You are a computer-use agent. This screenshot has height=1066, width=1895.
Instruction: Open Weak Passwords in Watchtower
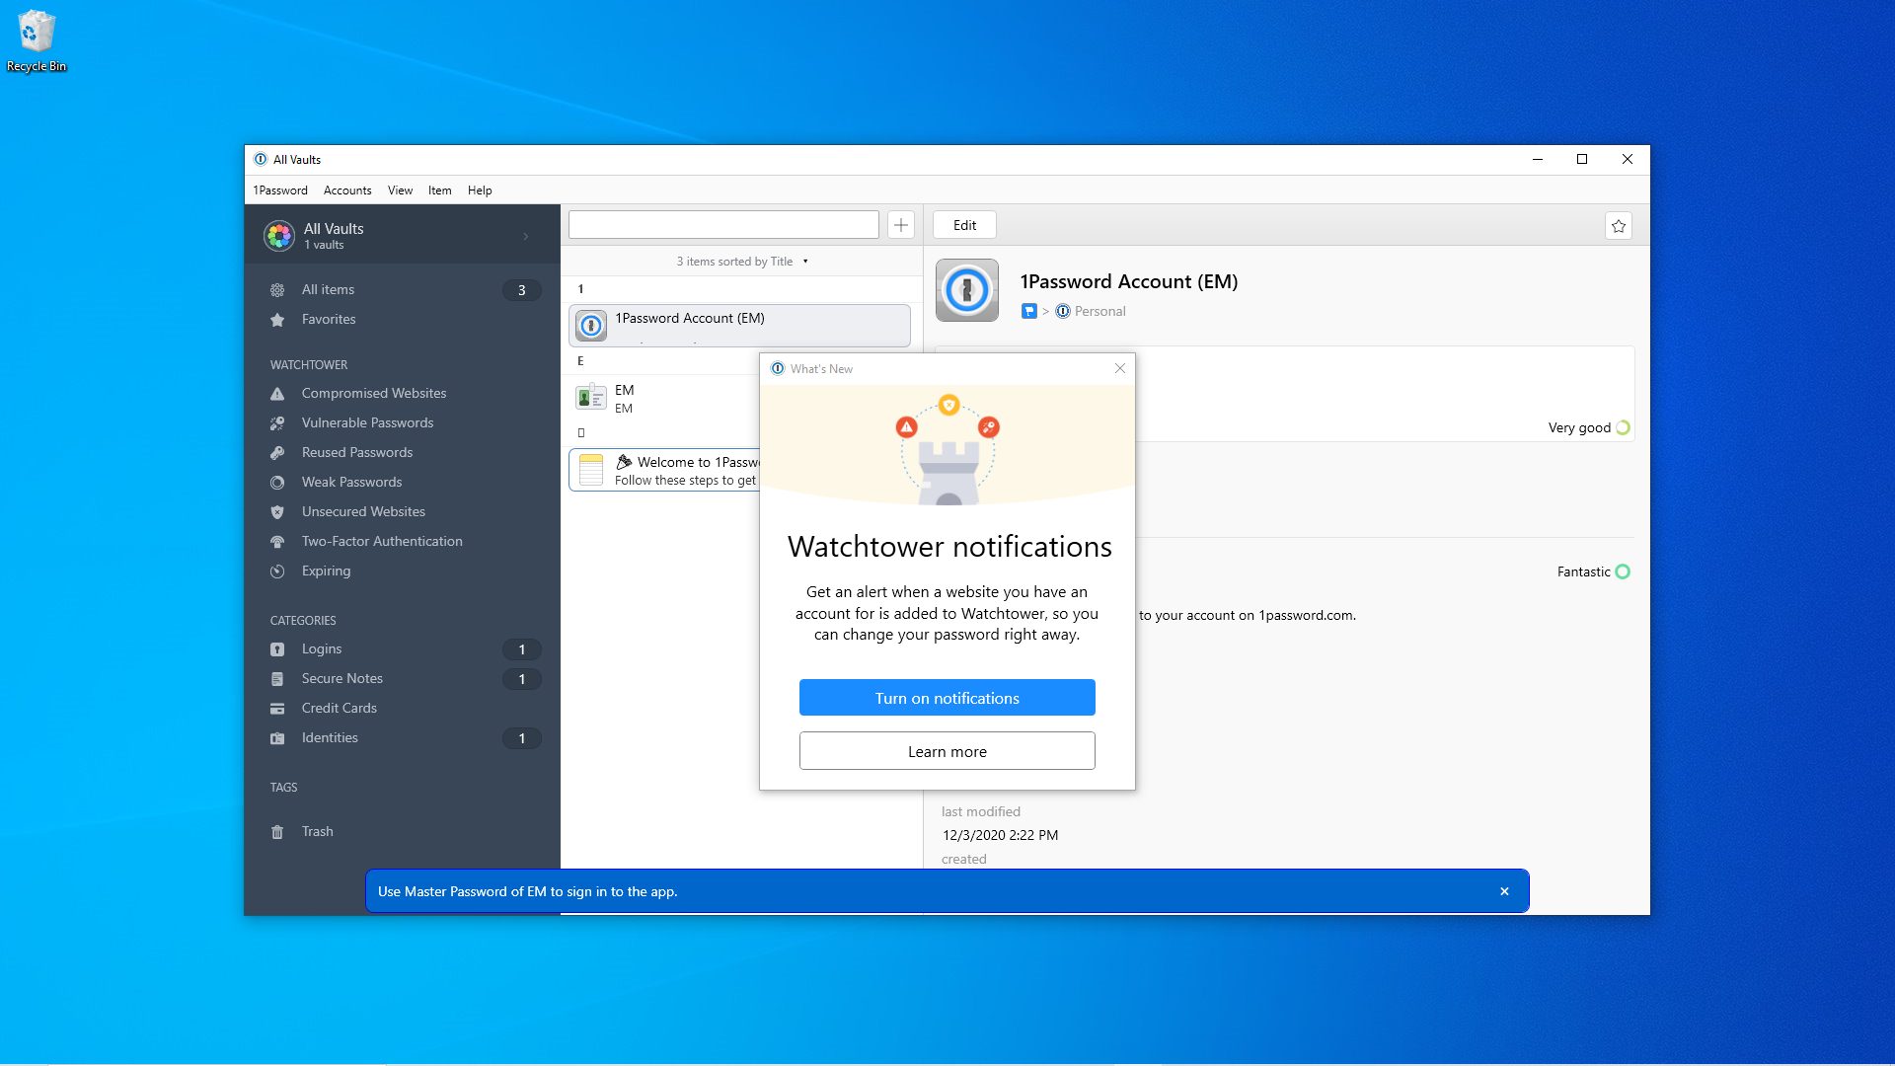pyautogui.click(x=351, y=483)
